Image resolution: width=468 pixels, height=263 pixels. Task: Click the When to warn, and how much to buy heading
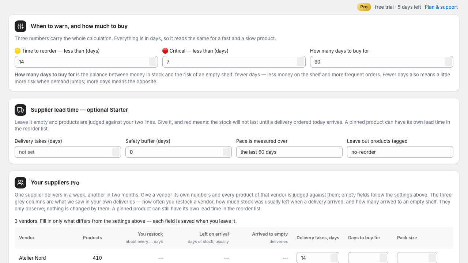click(79, 26)
